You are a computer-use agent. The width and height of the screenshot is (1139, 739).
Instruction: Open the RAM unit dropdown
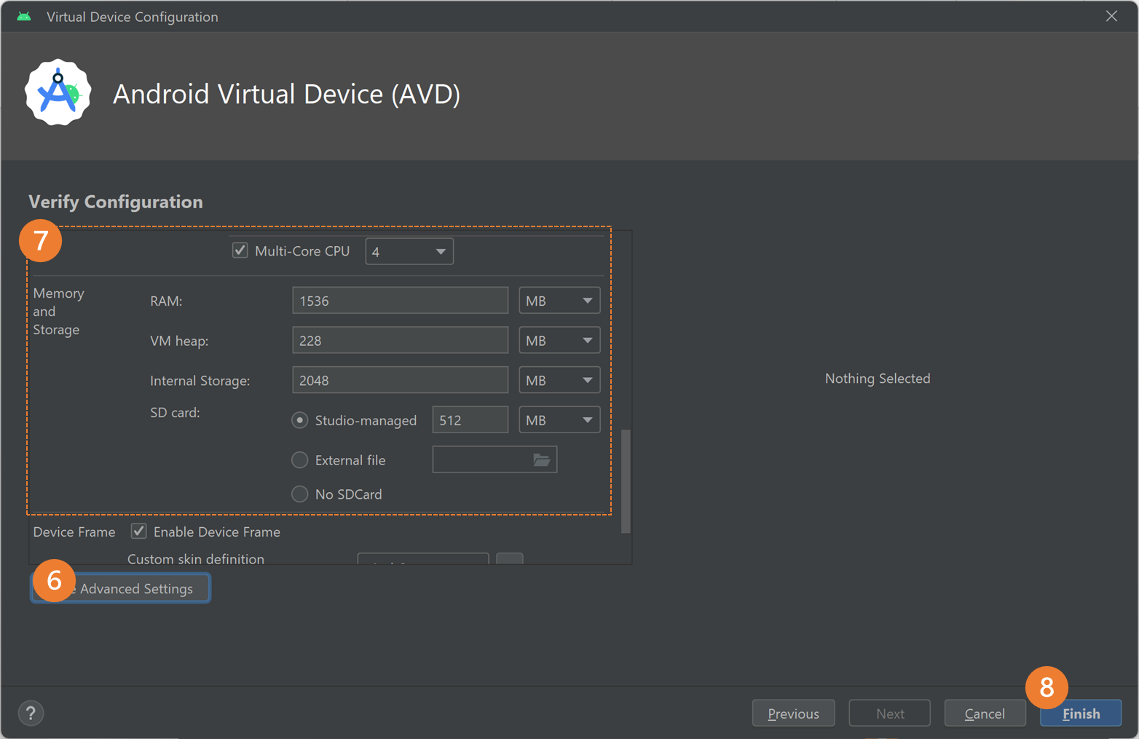[x=559, y=301]
